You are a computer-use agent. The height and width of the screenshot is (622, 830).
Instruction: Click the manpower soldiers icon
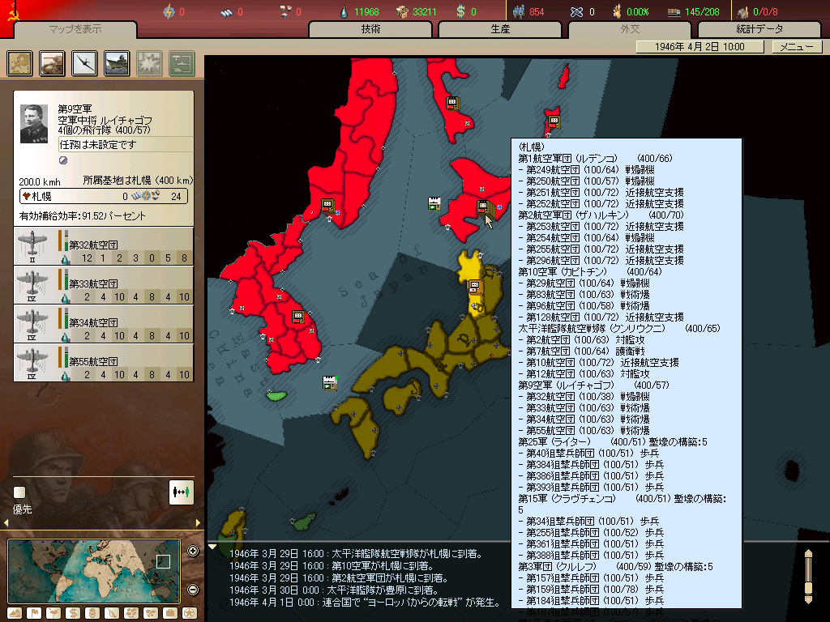[519, 11]
